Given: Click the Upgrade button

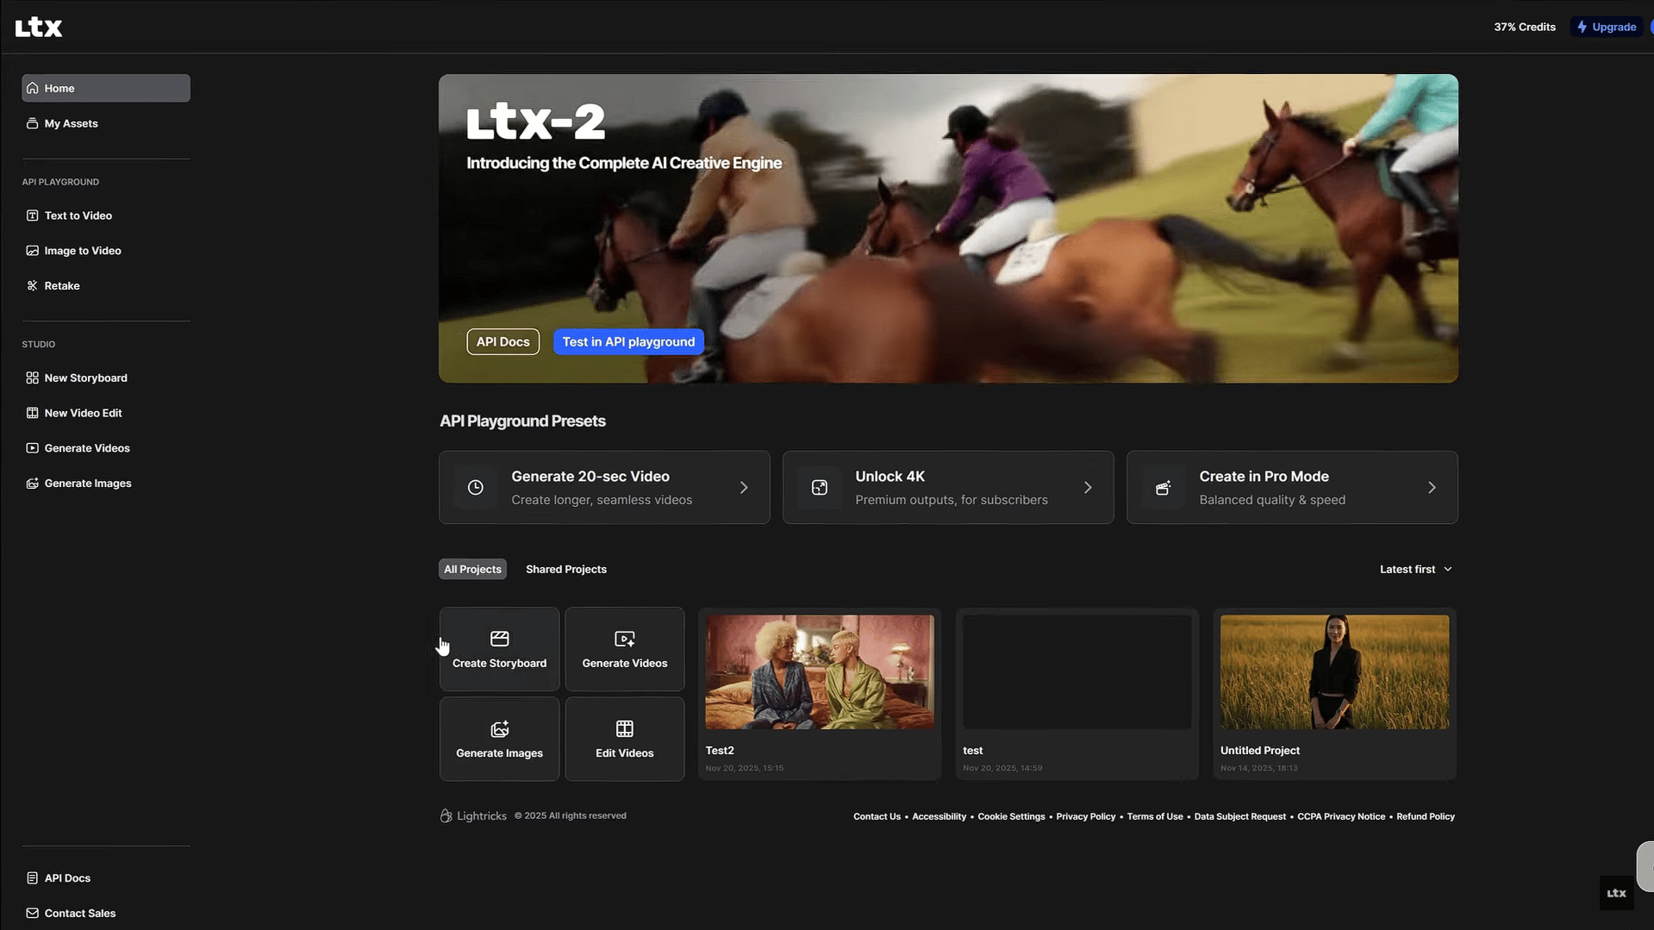Looking at the screenshot, I should point(1607,28).
